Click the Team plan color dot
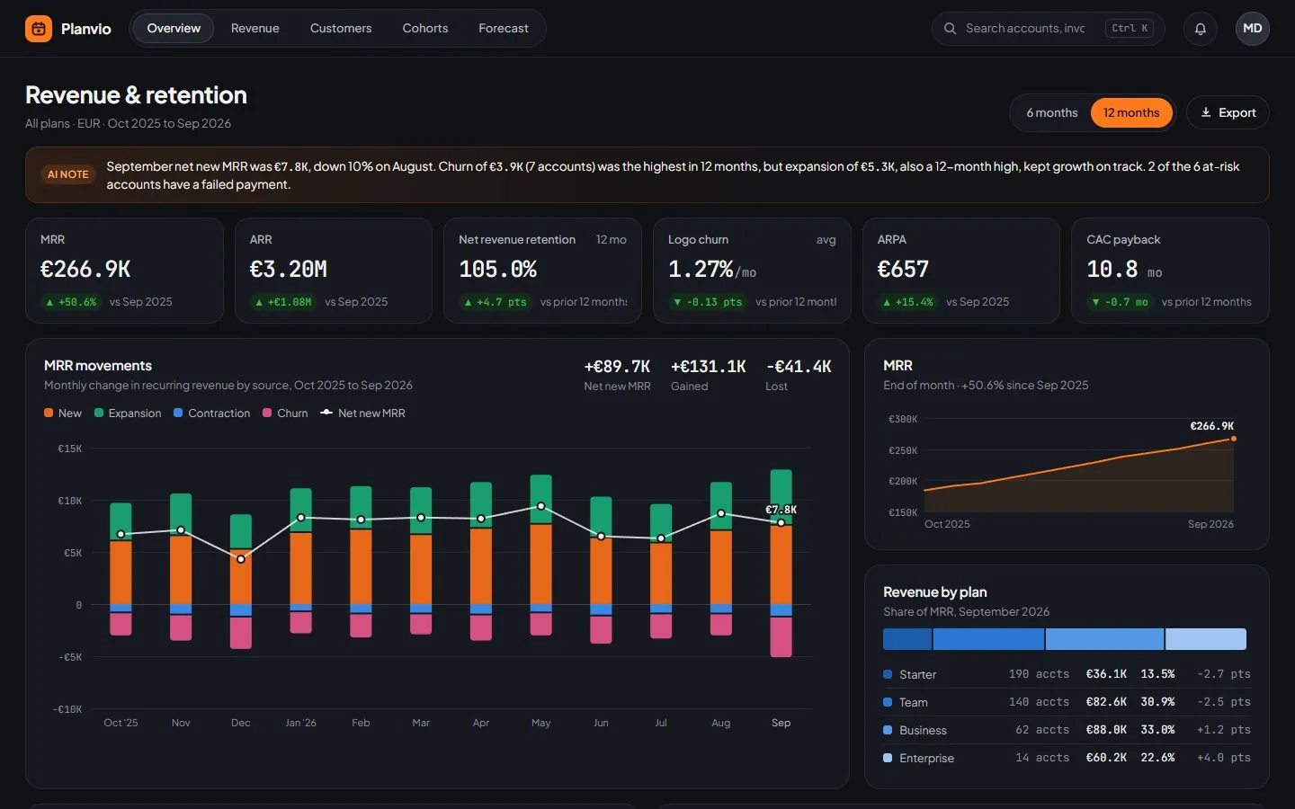This screenshot has height=809, width=1295. click(x=888, y=702)
